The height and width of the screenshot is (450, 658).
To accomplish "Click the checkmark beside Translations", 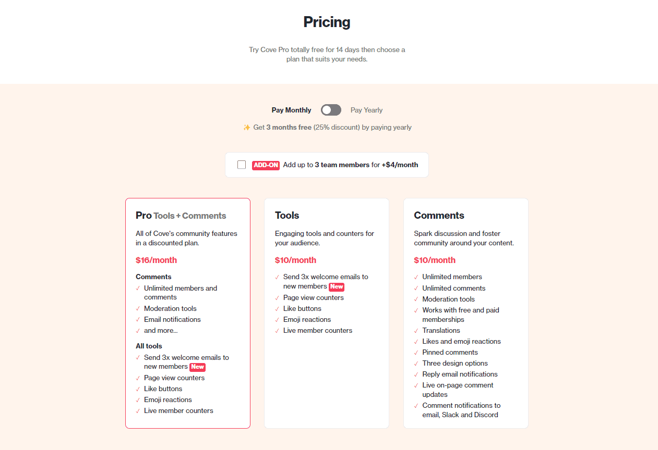I will [x=416, y=330].
